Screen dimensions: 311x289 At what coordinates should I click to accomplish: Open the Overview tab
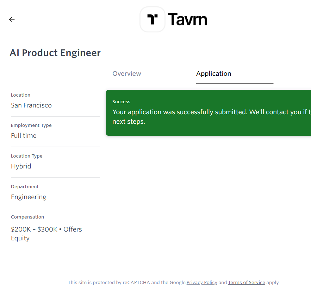tap(127, 74)
